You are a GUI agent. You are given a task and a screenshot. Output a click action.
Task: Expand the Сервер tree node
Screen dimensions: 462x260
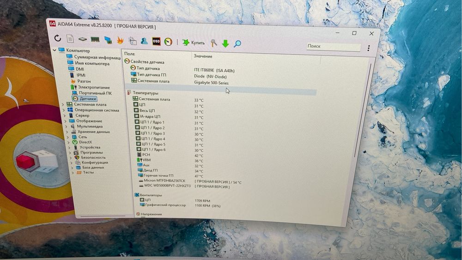65,115
